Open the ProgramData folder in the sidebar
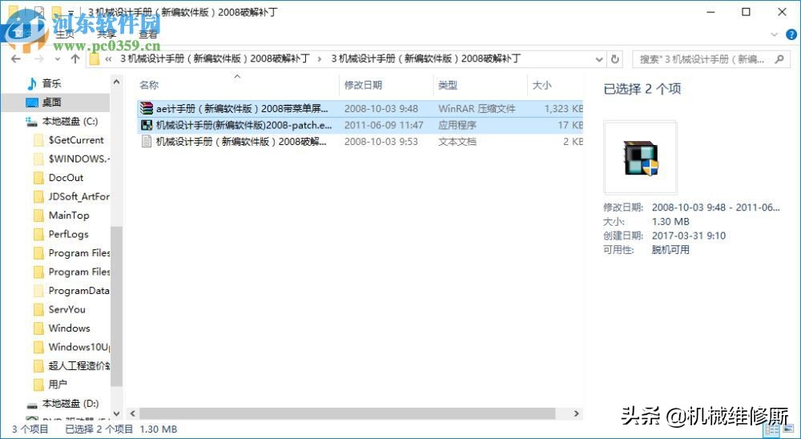The height and width of the screenshot is (439, 801). [x=78, y=290]
